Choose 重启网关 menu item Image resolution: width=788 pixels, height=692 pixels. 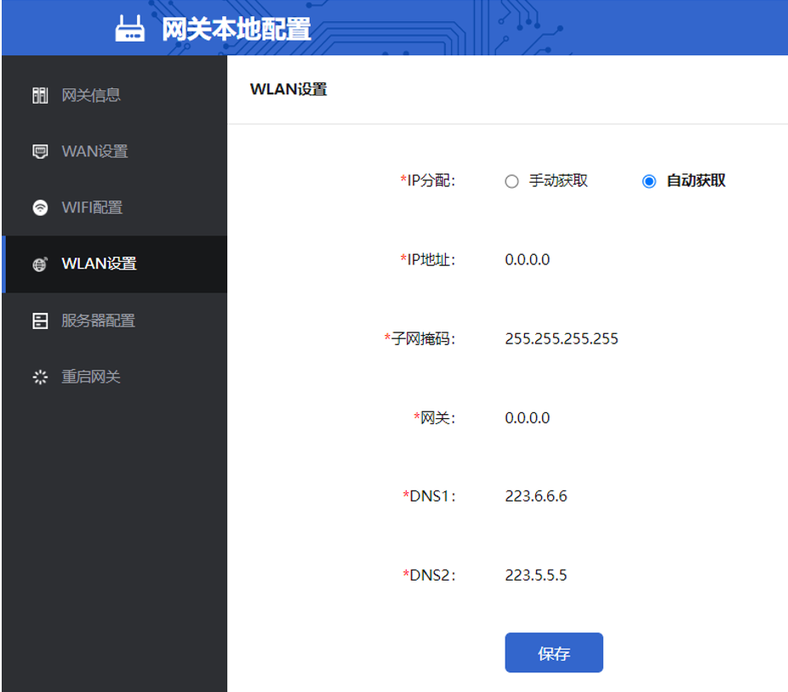click(115, 377)
